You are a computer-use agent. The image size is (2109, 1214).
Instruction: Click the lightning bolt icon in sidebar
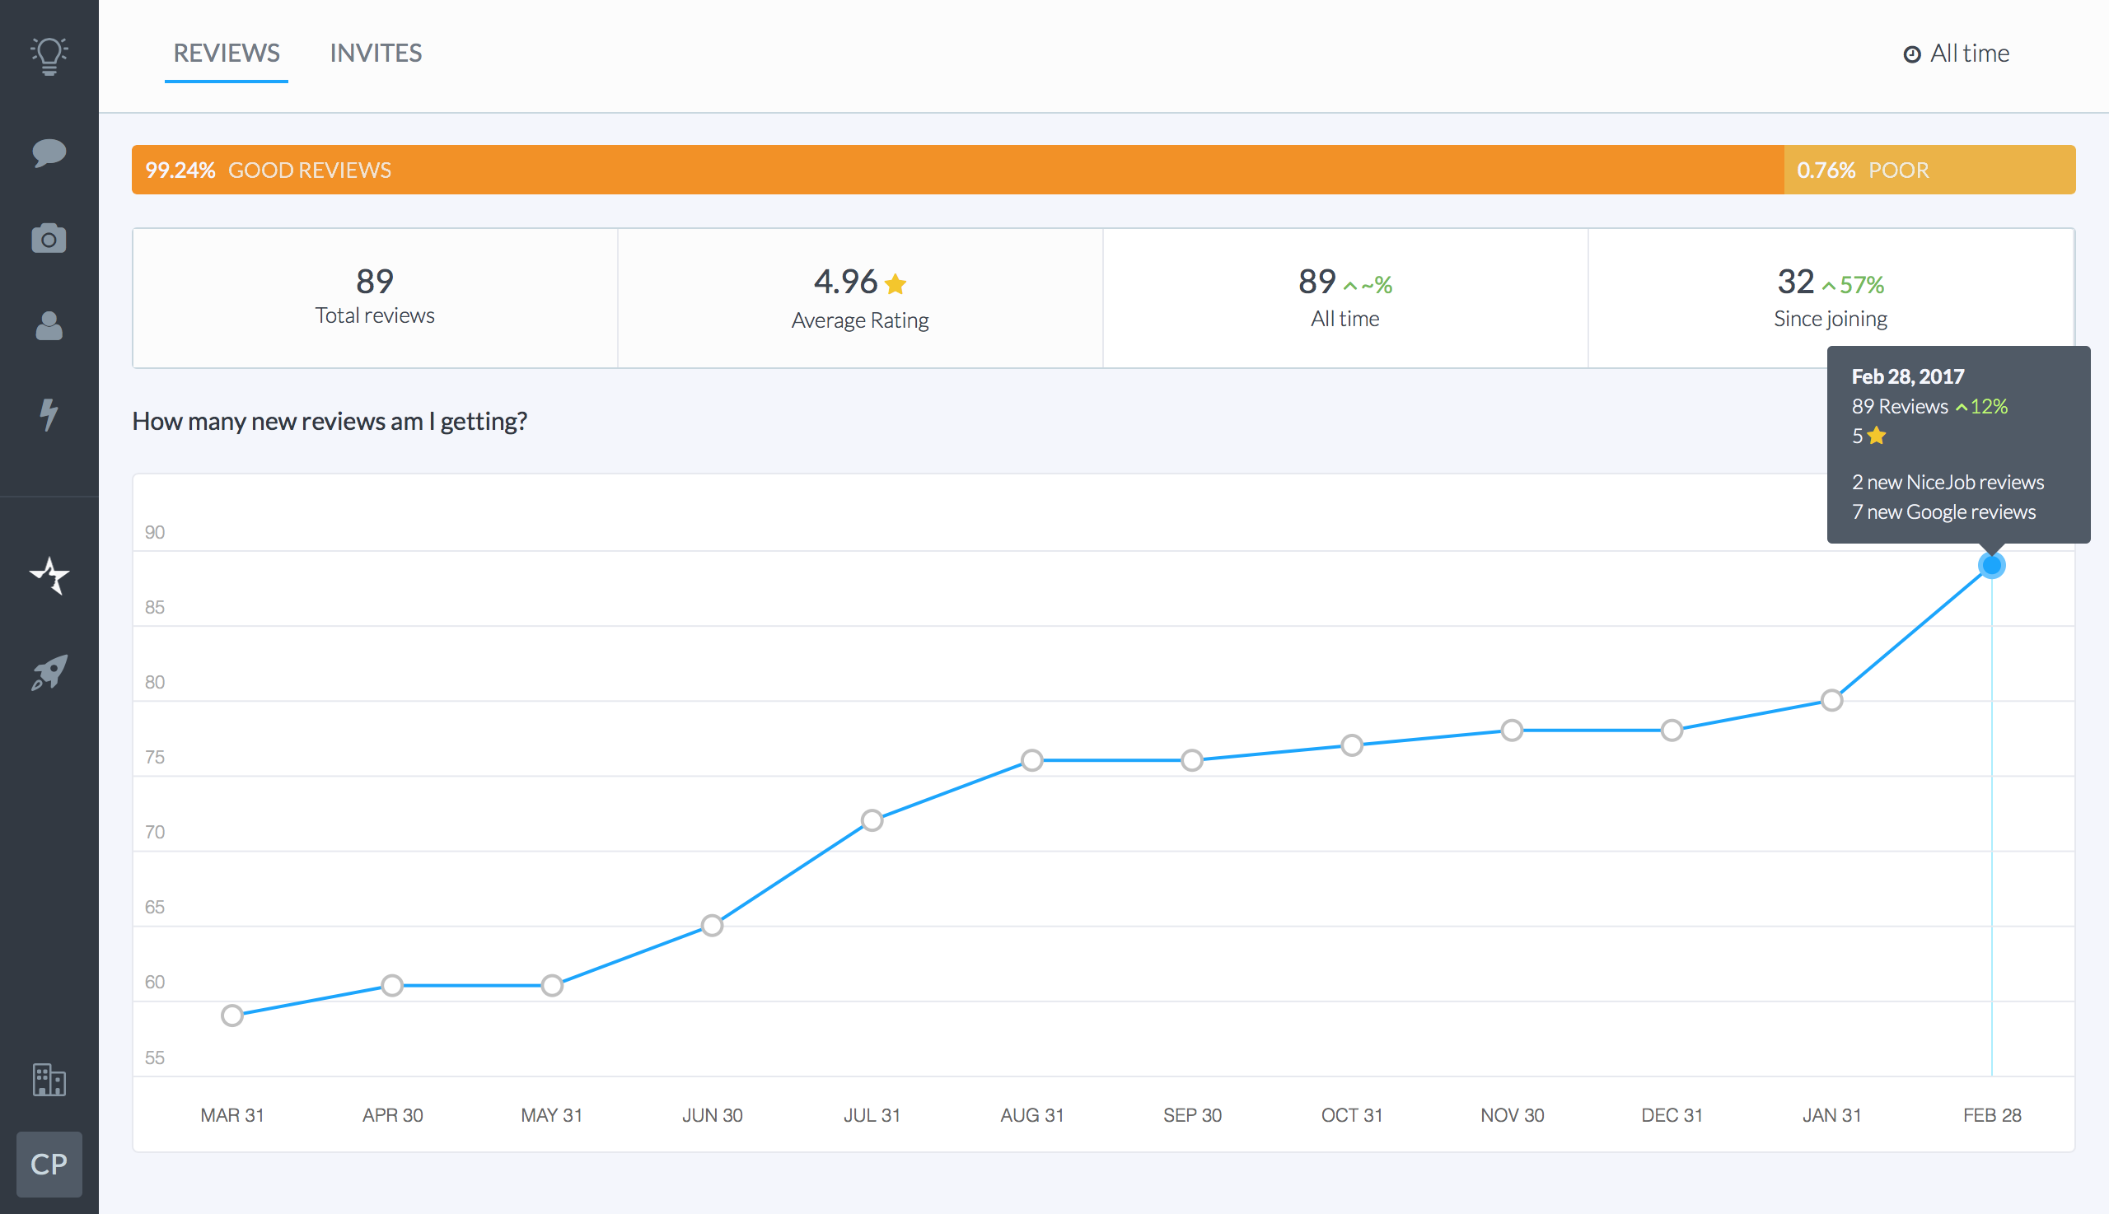click(x=49, y=413)
